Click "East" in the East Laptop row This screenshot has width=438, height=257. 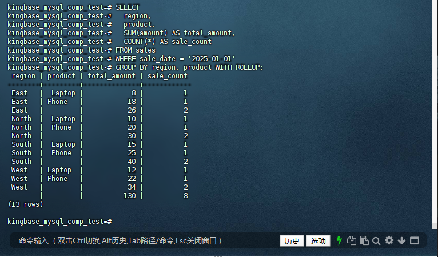19,93
